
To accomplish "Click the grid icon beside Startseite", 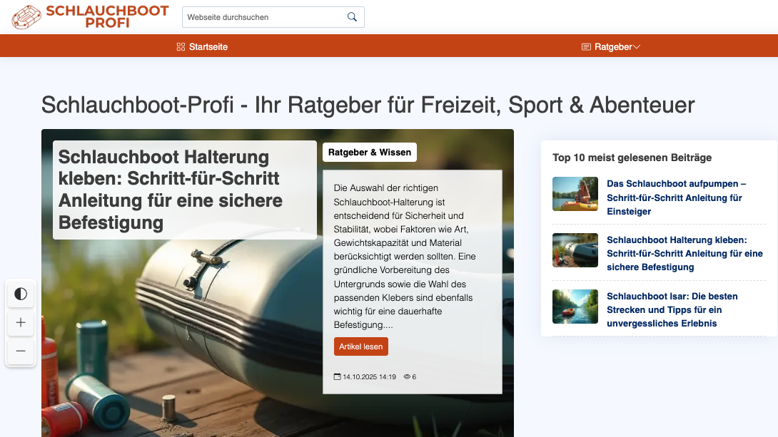I will coord(178,46).
